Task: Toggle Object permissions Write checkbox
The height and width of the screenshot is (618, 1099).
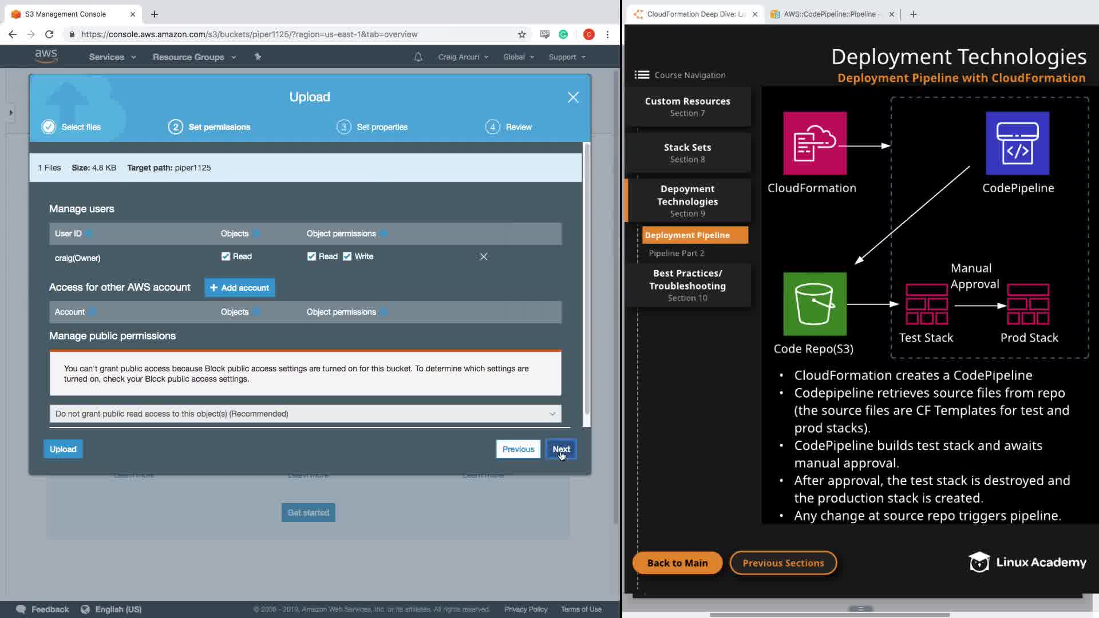Action: point(347,256)
